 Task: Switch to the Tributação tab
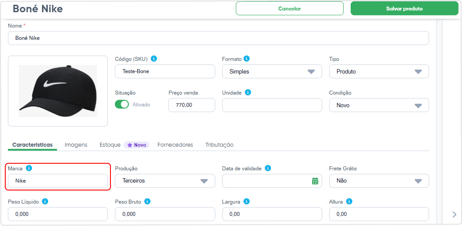220,145
